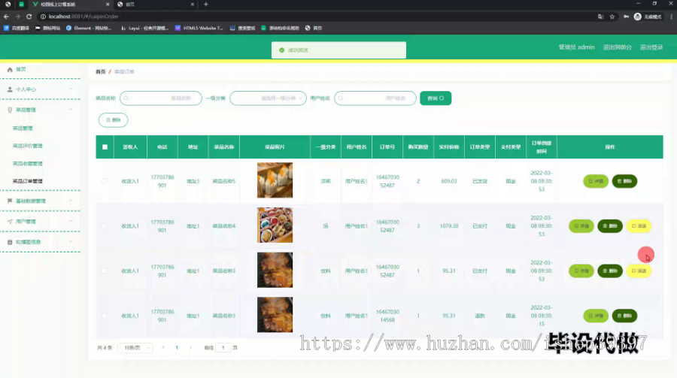Screen dimensions: 677x378
Task: Go to the previous page with pagination arrow
Action: [163, 348]
